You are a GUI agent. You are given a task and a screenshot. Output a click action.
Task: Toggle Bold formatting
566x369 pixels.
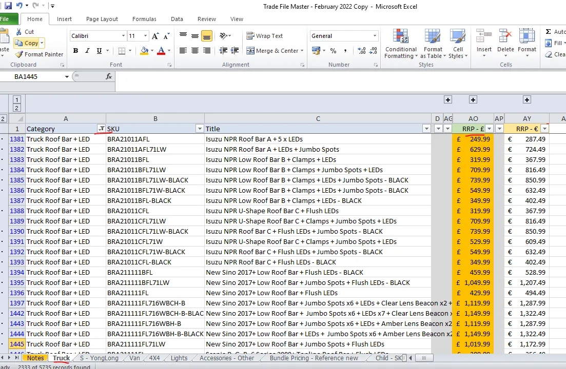[75, 51]
